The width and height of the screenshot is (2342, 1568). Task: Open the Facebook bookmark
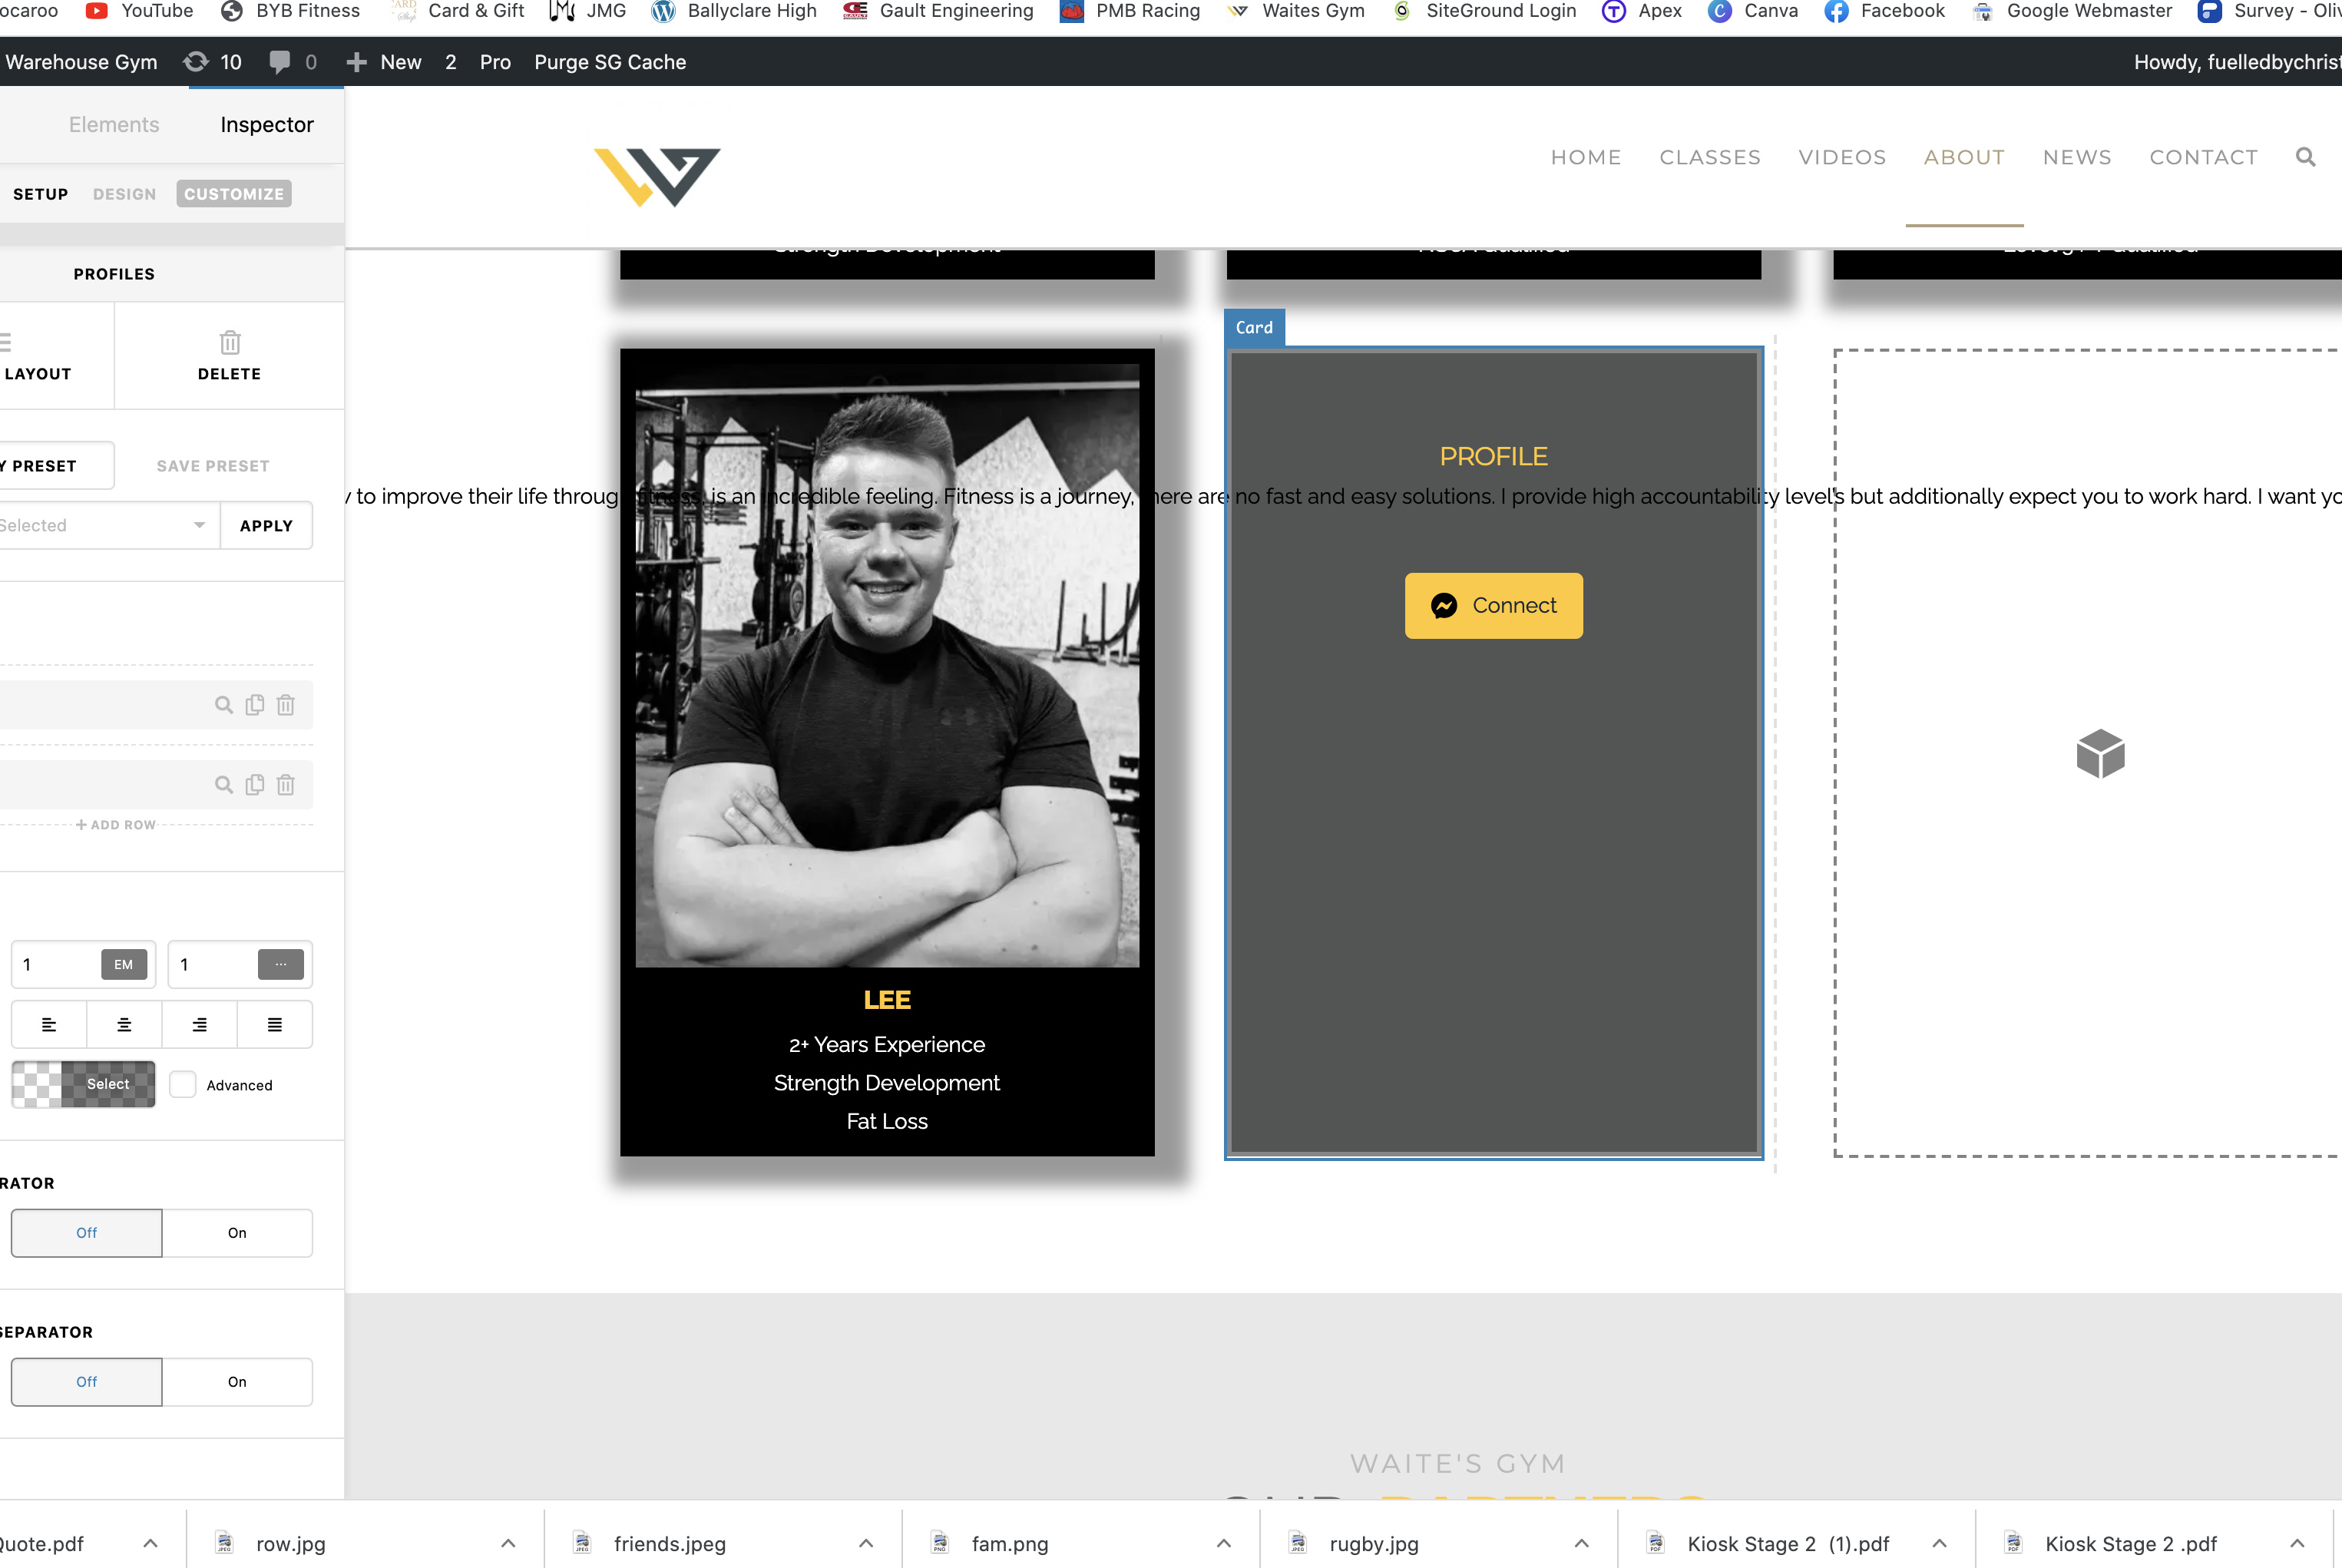coord(1884,11)
